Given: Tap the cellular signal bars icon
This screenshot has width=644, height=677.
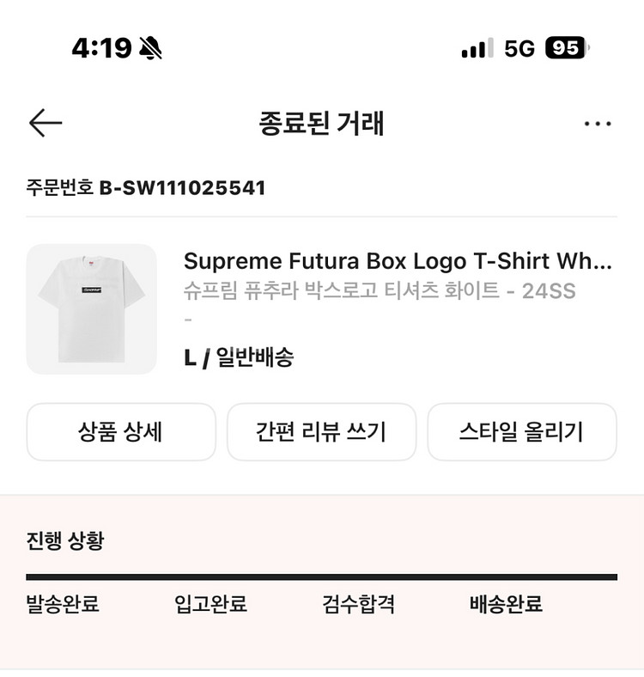Looking at the screenshot, I should (x=477, y=48).
